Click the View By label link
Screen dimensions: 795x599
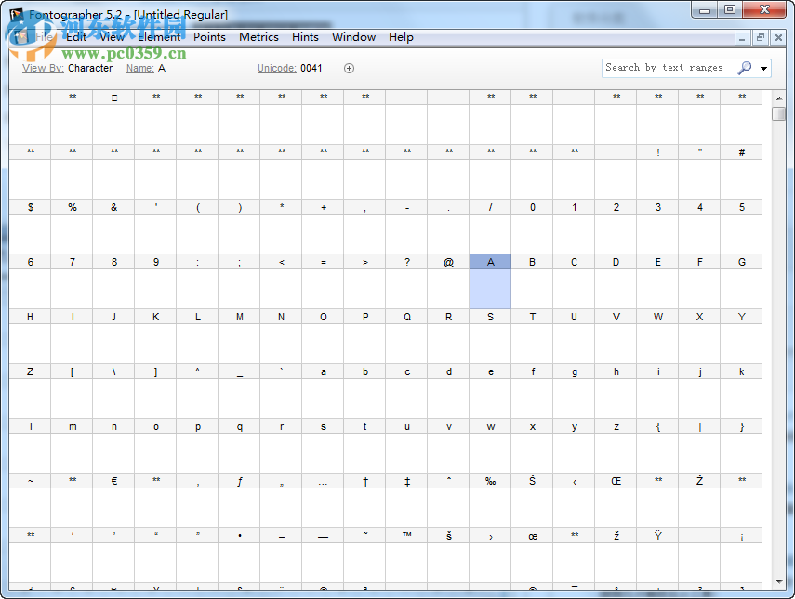pos(43,69)
